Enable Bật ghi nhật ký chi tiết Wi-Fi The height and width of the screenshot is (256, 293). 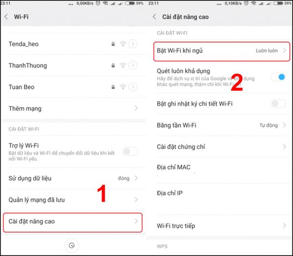(278, 103)
